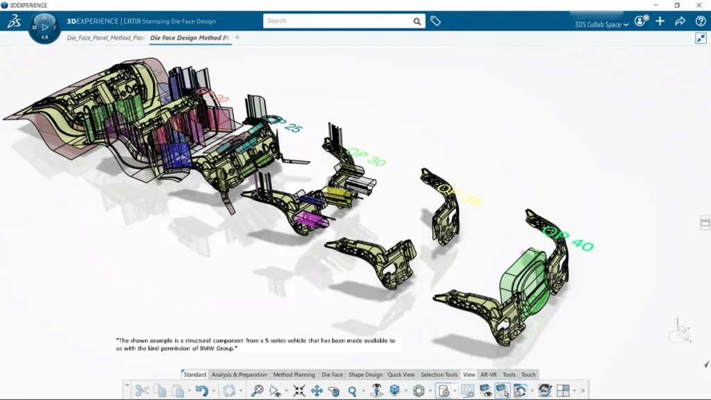Image resolution: width=711 pixels, height=400 pixels.
Task: Switch to the View tab
Action: coord(469,374)
